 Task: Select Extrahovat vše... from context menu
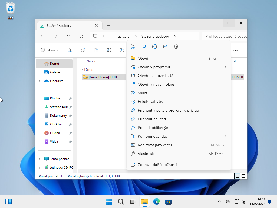tap(151, 102)
